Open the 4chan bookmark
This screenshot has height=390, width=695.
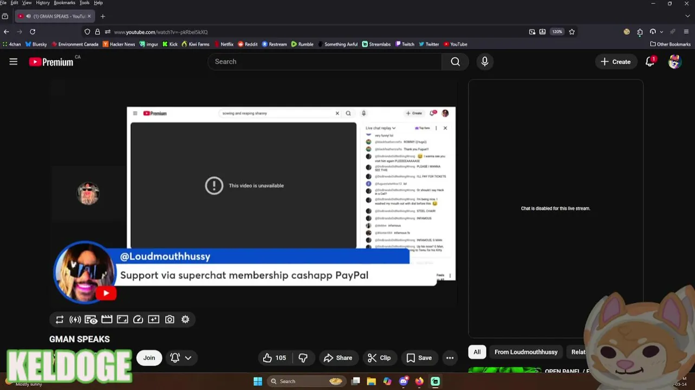coord(11,44)
